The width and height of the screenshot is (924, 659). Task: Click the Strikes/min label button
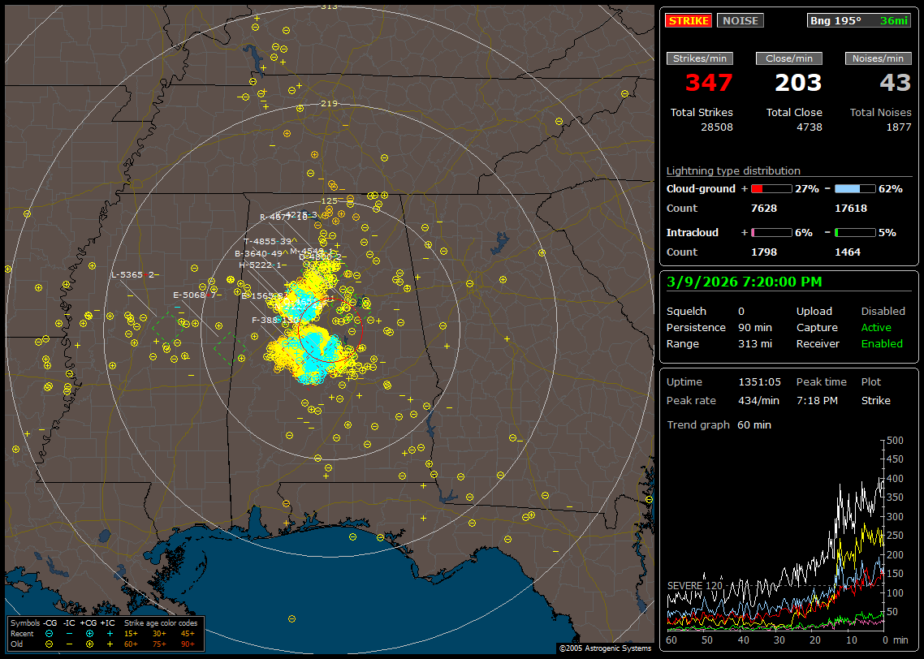click(700, 58)
